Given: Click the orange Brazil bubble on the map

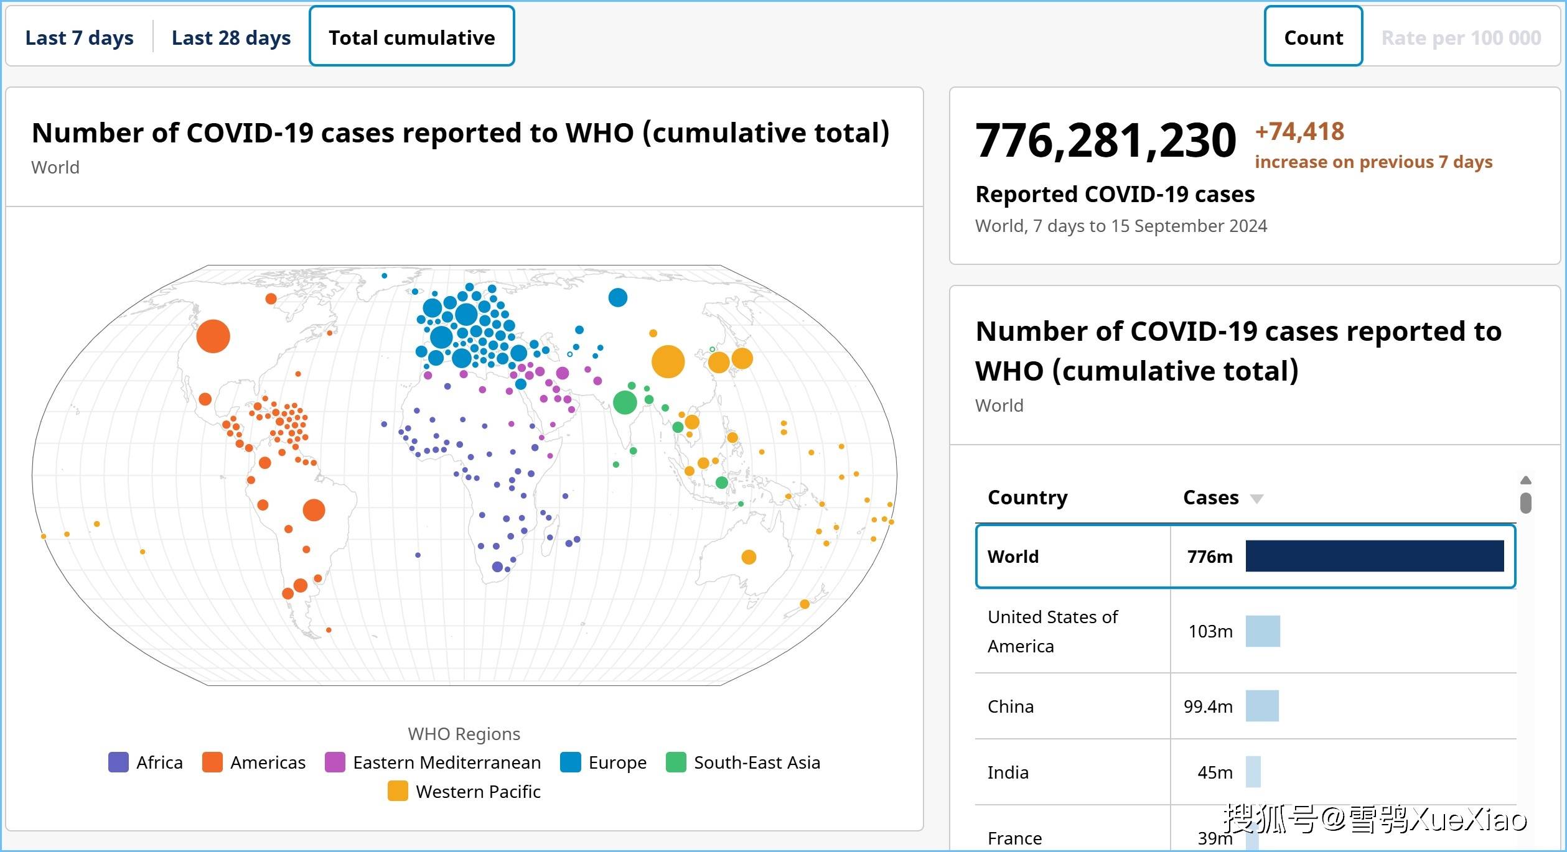Looking at the screenshot, I should click(x=314, y=510).
